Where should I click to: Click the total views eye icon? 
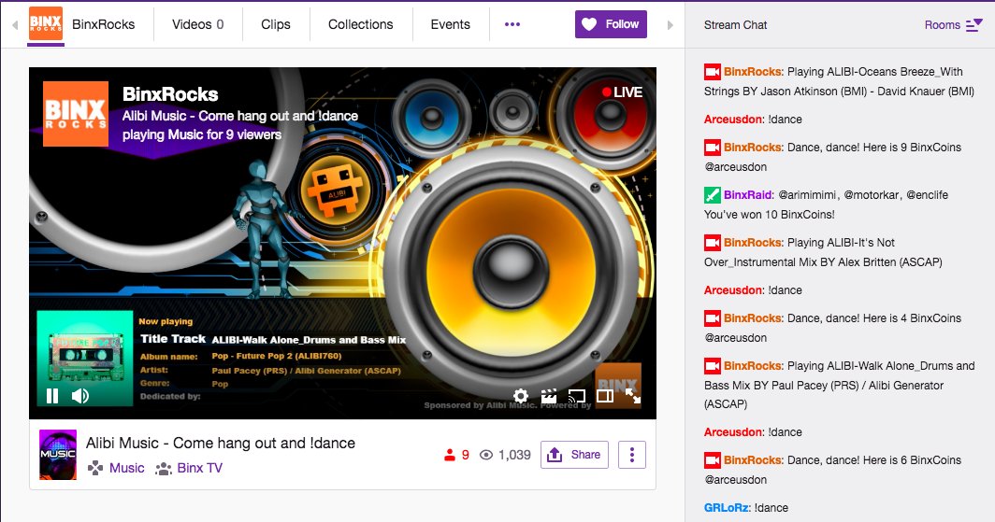pos(486,455)
